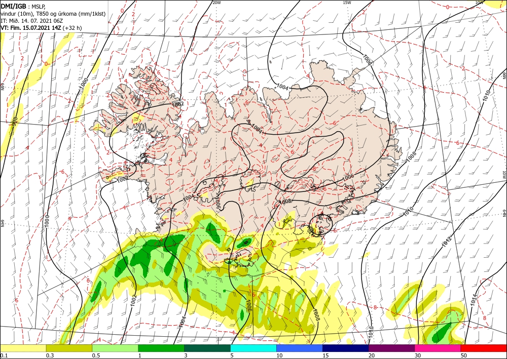Select the green 1–3 legend color segment
The height and width of the screenshot is (359, 507).
[x=161, y=348]
